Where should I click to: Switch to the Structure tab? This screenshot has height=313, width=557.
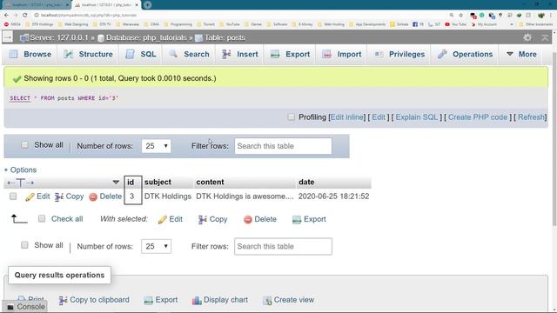point(88,54)
